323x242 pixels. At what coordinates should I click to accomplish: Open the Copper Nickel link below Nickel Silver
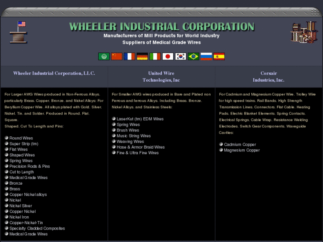pos(23,211)
